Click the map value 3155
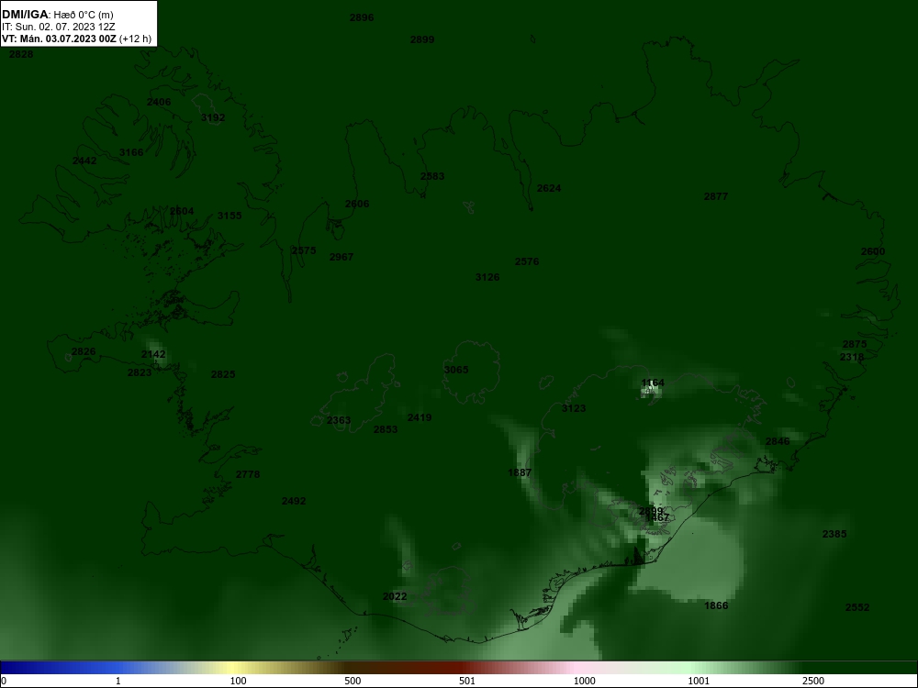This screenshot has width=918, height=688. tap(229, 216)
